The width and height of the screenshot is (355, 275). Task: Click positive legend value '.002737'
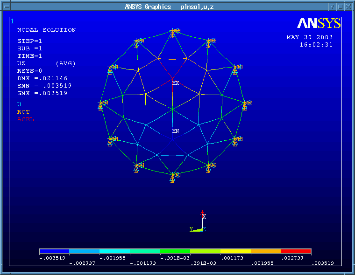click(x=292, y=258)
